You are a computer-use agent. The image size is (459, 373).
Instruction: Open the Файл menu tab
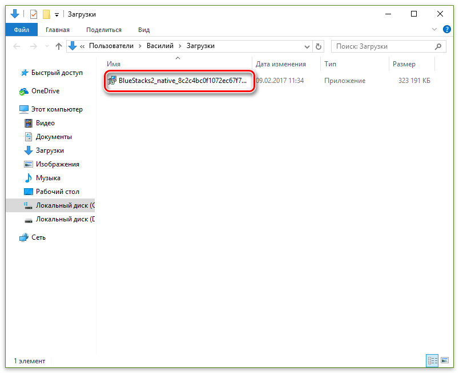click(x=21, y=30)
